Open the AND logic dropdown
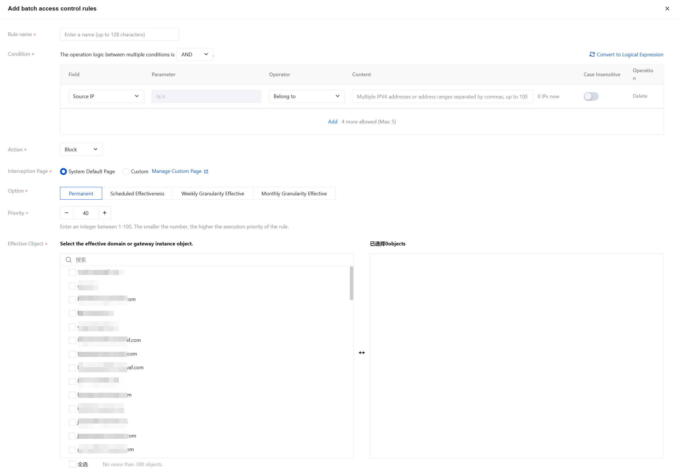679x471 pixels. [x=195, y=54]
